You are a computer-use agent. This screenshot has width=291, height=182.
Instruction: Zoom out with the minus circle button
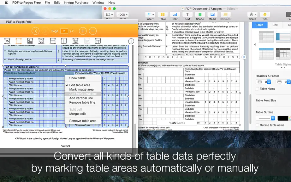pyautogui.click(x=93, y=31)
